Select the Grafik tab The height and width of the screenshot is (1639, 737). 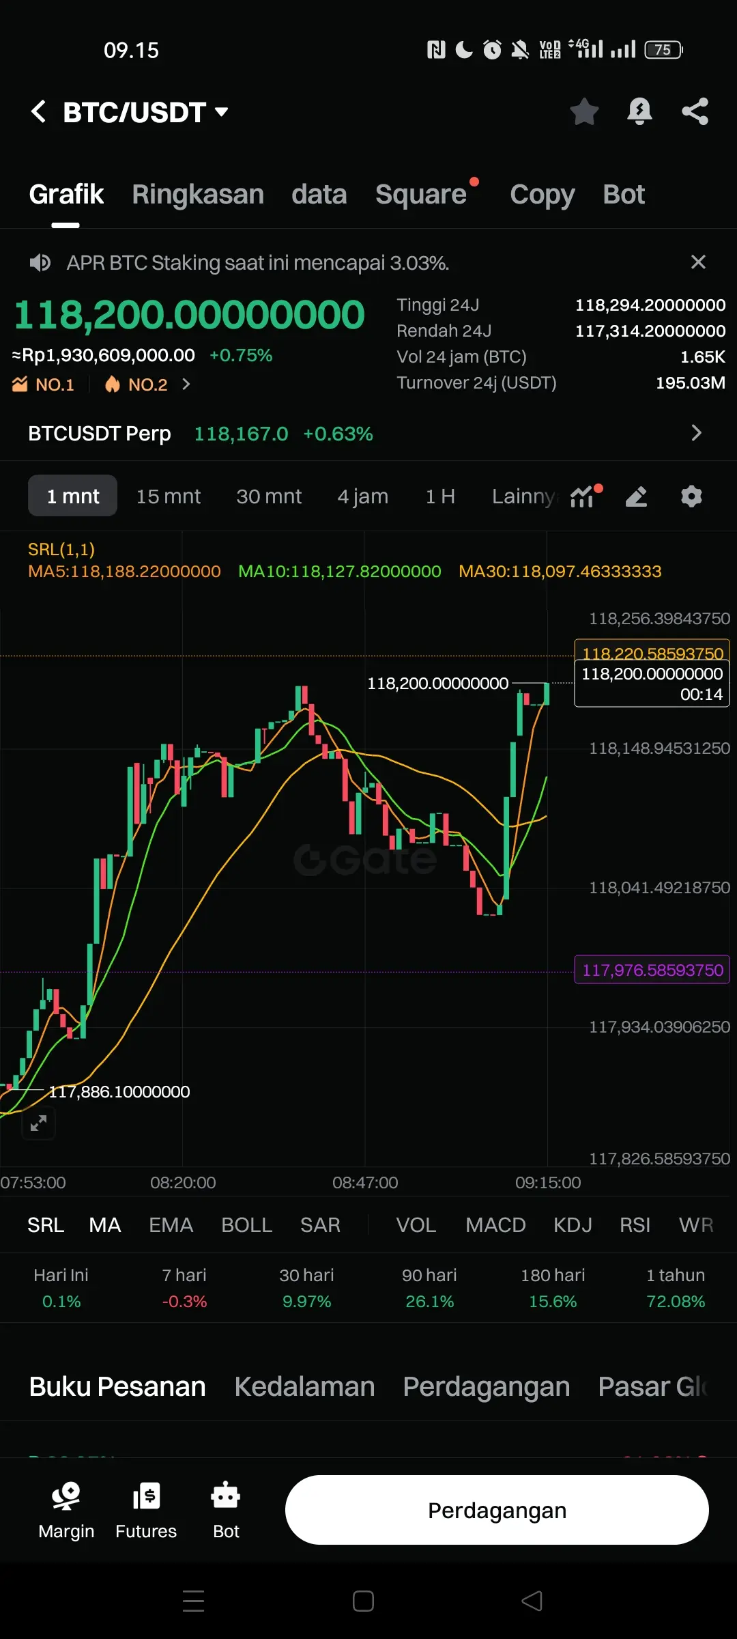(66, 195)
